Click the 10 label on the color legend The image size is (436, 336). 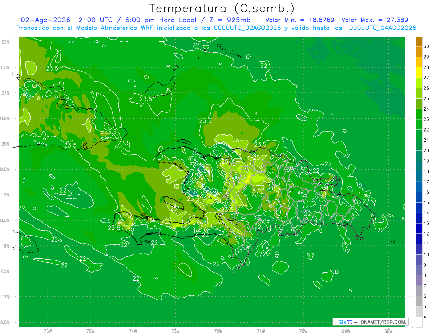tap(427, 254)
